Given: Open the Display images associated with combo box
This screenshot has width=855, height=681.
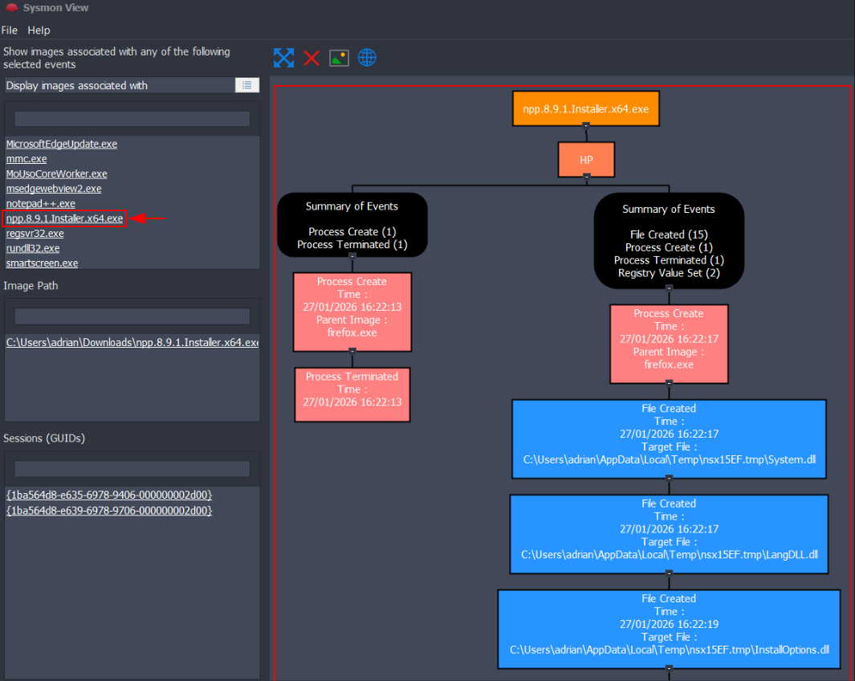Looking at the screenshot, I should [119, 85].
